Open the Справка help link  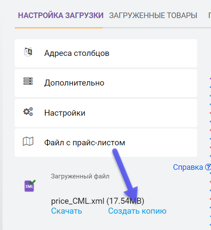click(188, 167)
